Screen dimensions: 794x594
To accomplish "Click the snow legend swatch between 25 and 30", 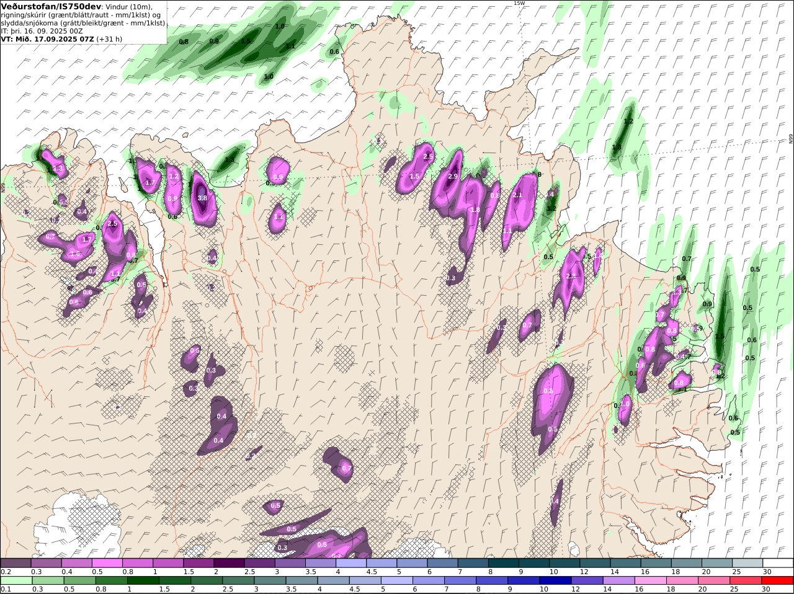I will (x=747, y=563).
